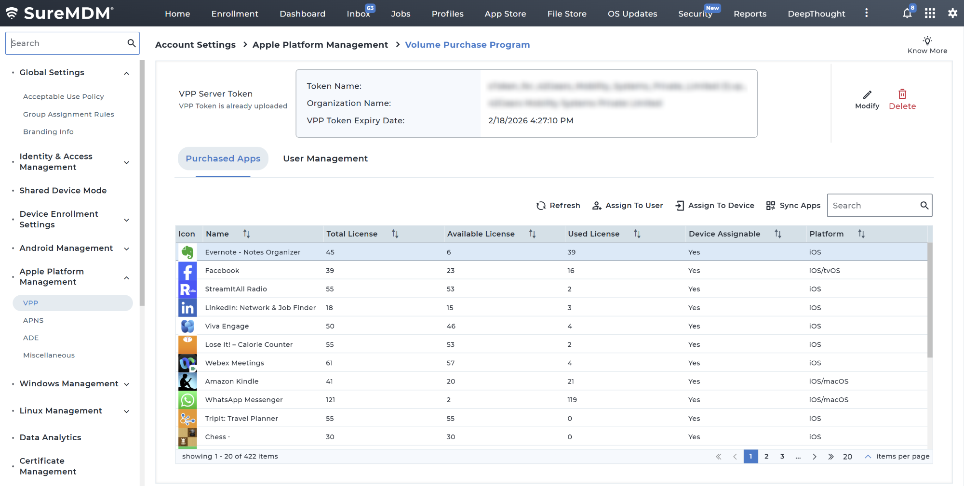Click Assign To Device button
Image resolution: width=964 pixels, height=486 pixels.
(x=715, y=205)
